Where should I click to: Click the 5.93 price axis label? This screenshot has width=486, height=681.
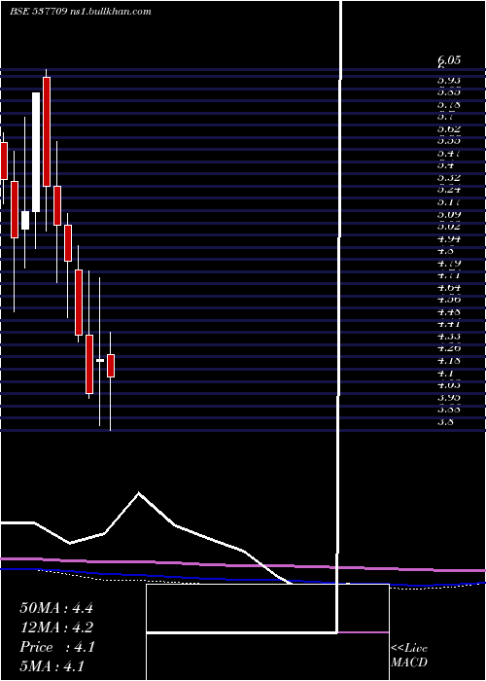[x=449, y=81]
